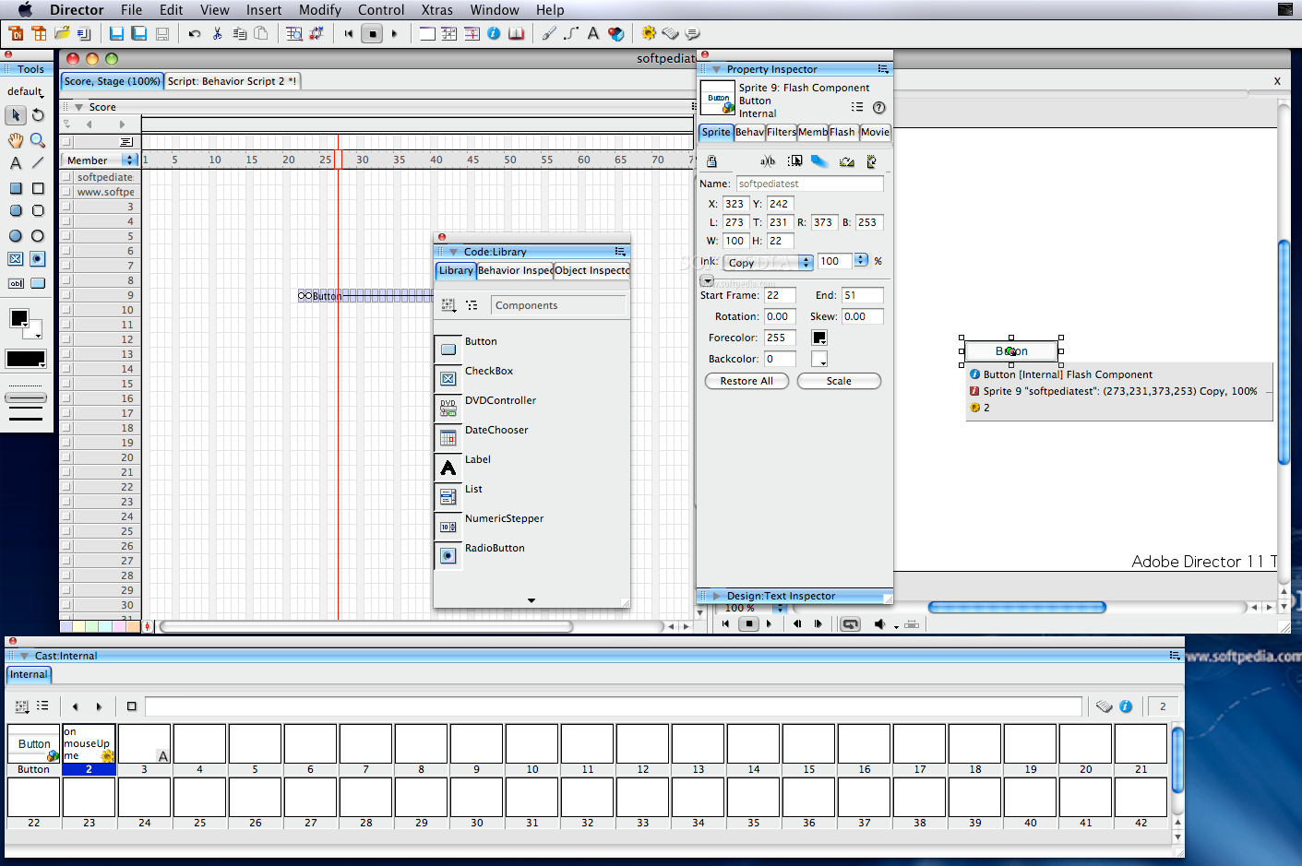Toggle the channel 3 visibility box in Score

(x=66, y=207)
